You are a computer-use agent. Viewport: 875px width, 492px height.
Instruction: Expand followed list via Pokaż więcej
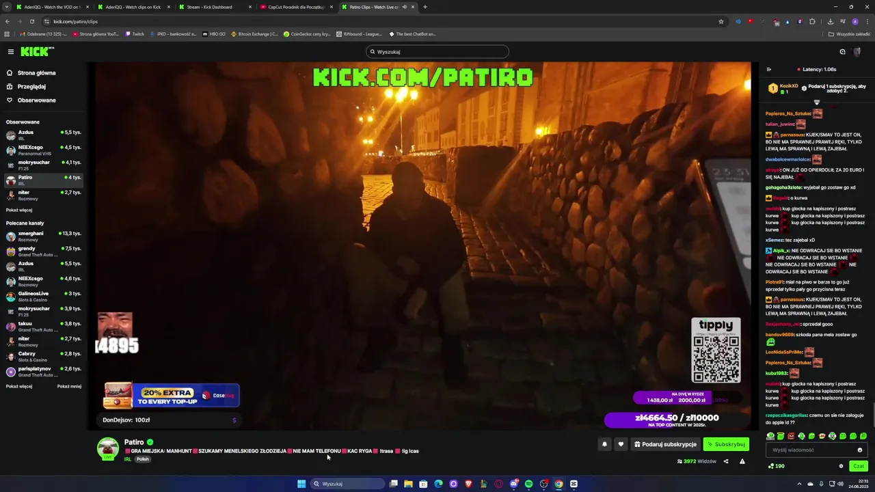19,210
